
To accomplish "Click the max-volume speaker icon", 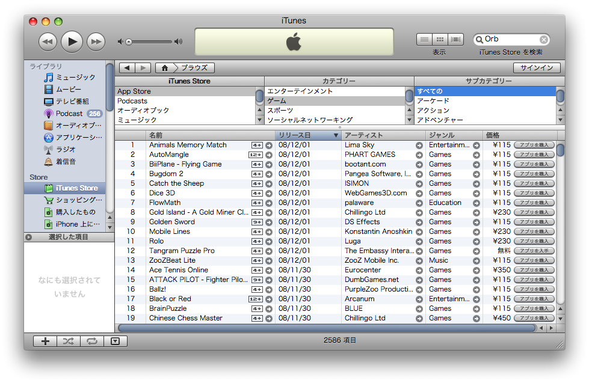I will [x=179, y=41].
